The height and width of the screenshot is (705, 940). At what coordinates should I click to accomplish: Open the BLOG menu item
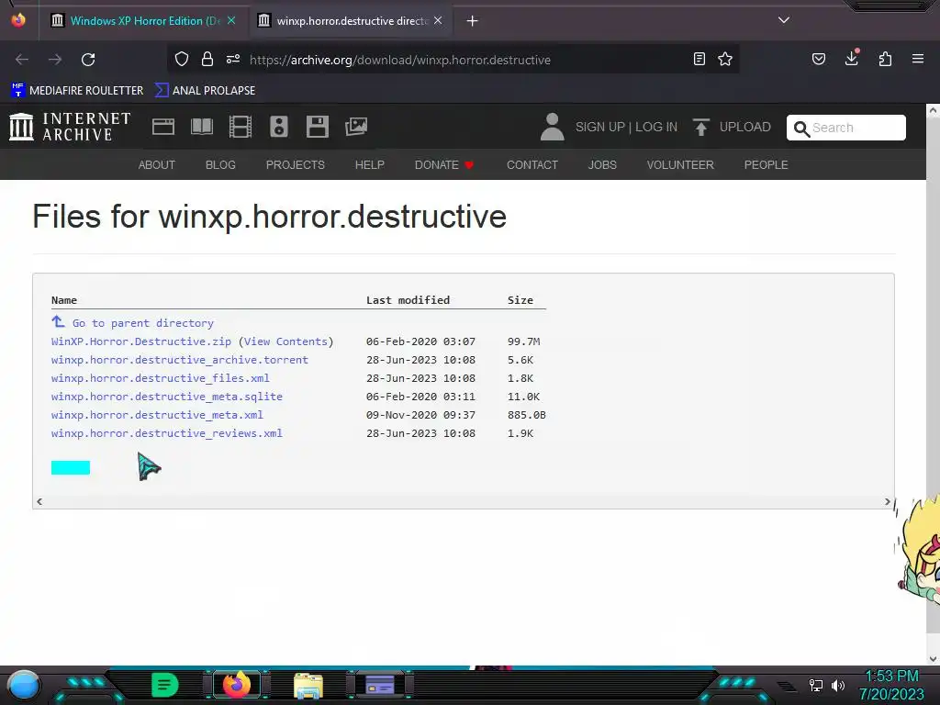[220, 165]
